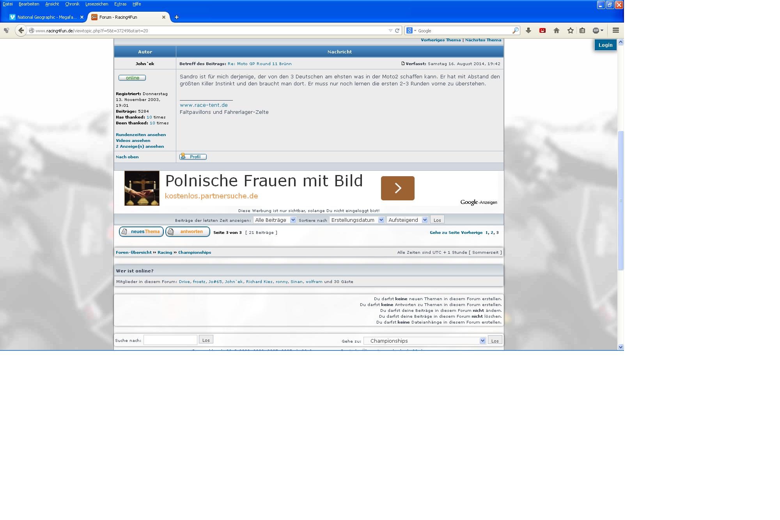This screenshot has height=520, width=780.
Task: Go to the browser home page icon
Action: pyautogui.click(x=557, y=30)
